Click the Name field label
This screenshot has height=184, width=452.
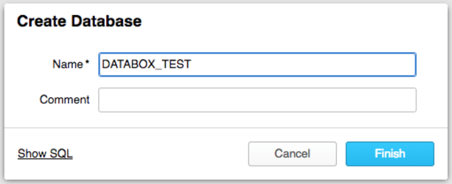(68, 65)
